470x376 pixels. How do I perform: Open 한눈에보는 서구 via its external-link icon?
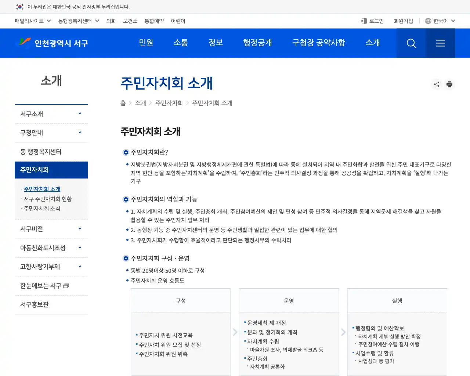66,285
